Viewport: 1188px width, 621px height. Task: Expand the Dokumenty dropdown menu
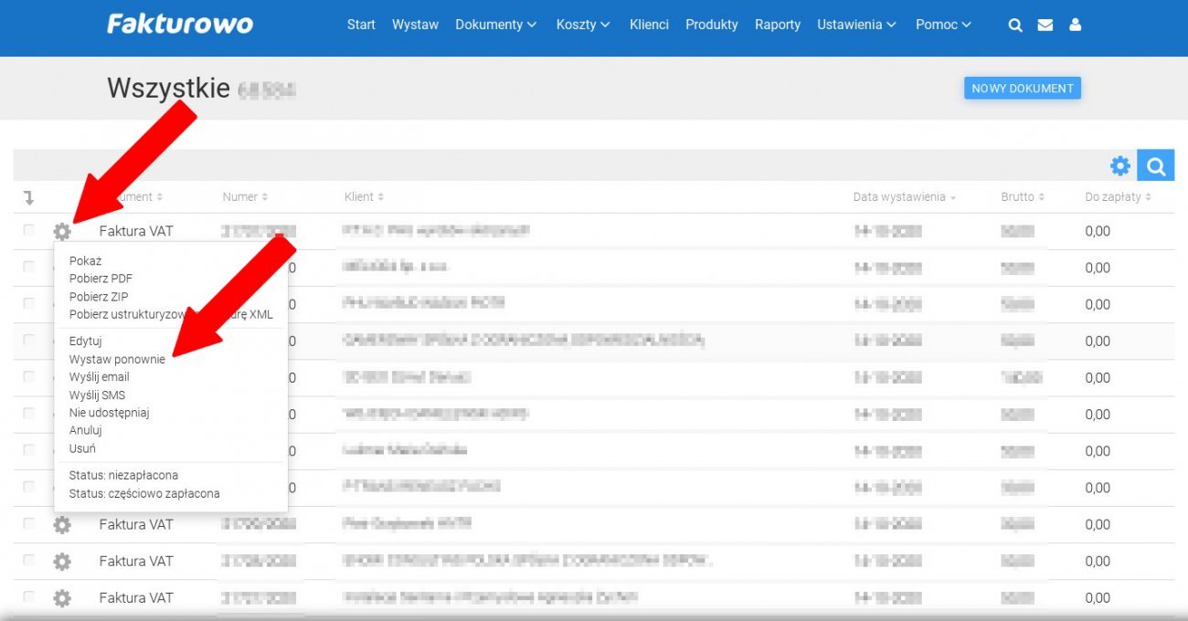[x=496, y=25]
